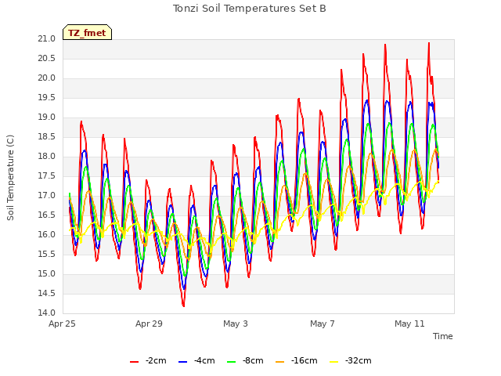Click the 14.0 y-axis tick label
The height and width of the screenshot is (376, 501).
coord(47,313)
